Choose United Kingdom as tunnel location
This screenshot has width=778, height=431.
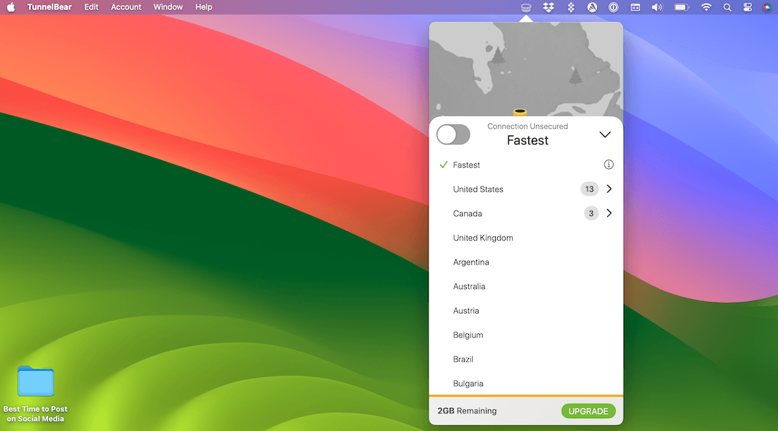(x=526, y=237)
